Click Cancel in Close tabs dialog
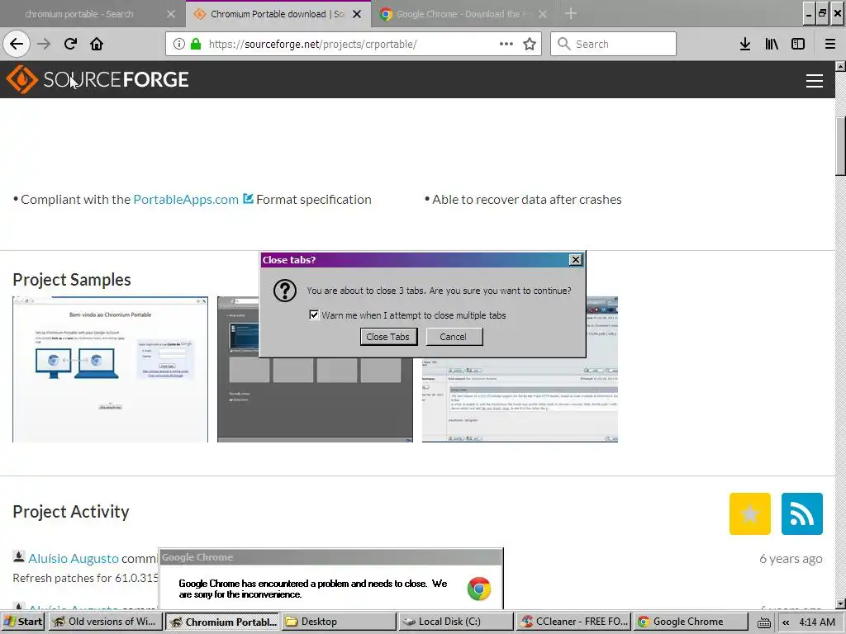 (454, 337)
